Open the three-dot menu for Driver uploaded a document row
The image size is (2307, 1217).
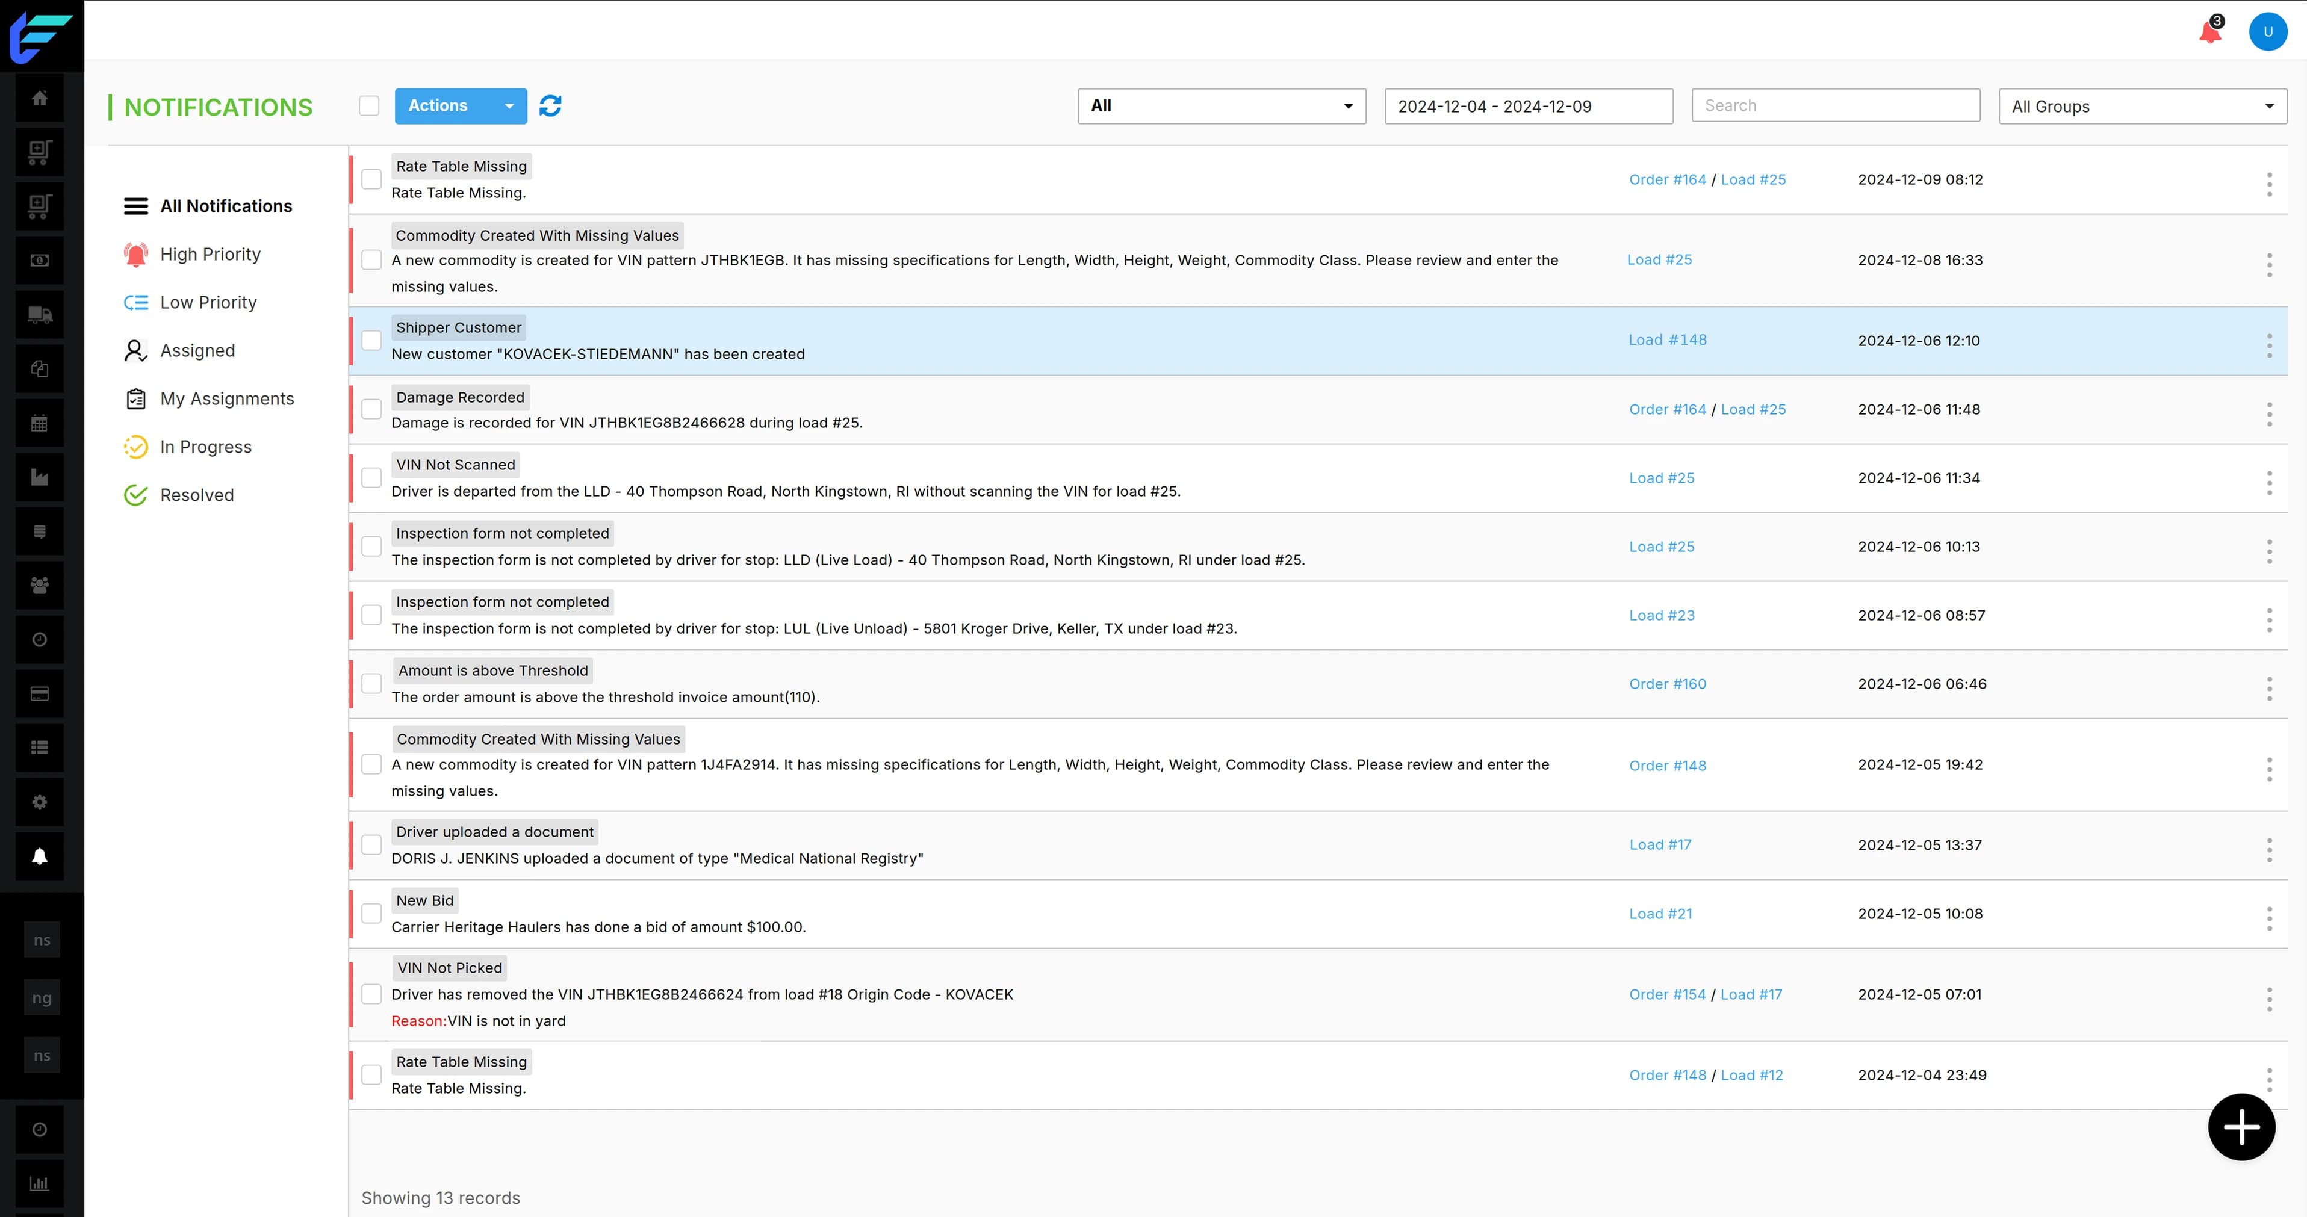click(2270, 850)
